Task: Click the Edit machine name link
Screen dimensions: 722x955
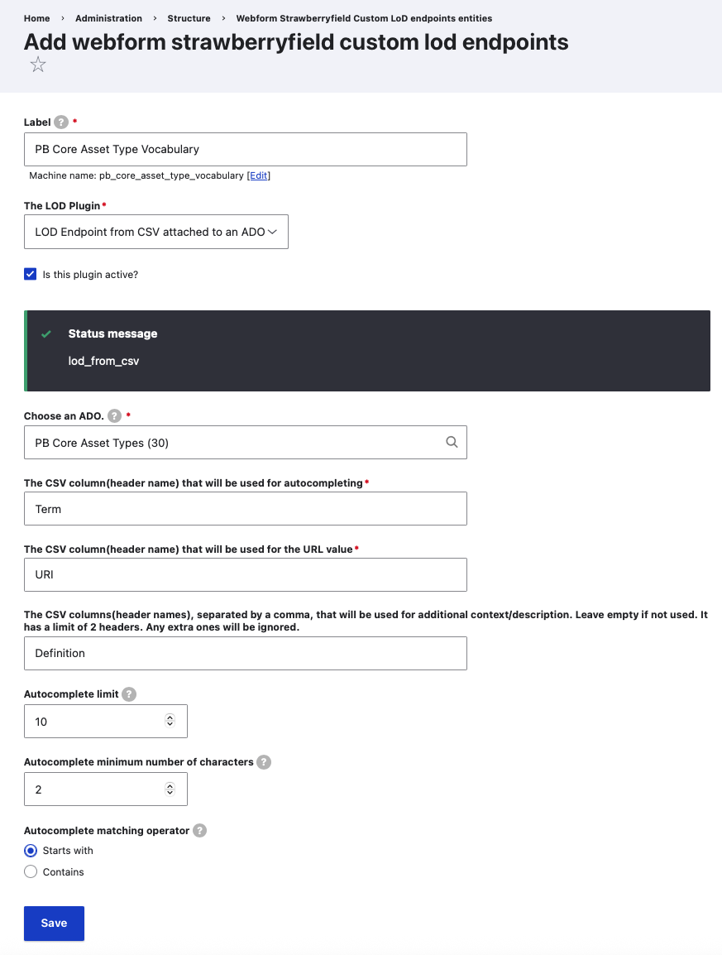Action: (x=259, y=175)
